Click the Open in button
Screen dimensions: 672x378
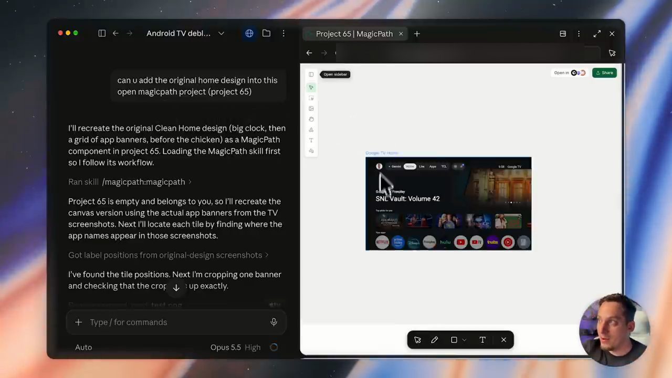(570, 73)
